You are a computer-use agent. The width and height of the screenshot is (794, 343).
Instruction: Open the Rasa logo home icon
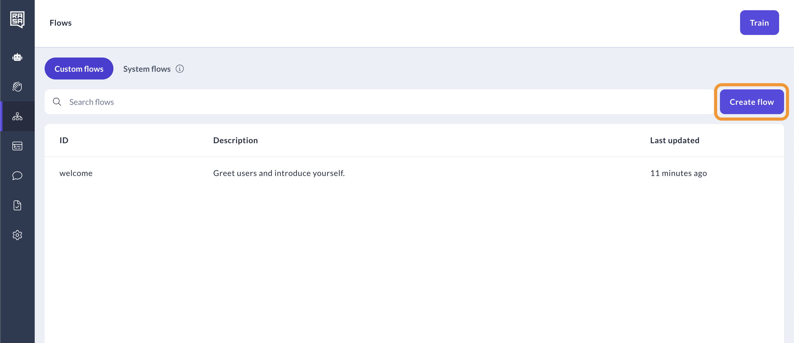(x=17, y=19)
